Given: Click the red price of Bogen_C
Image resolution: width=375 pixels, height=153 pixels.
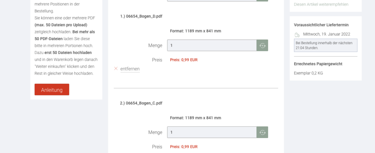Looking at the screenshot, I should [184, 147].
